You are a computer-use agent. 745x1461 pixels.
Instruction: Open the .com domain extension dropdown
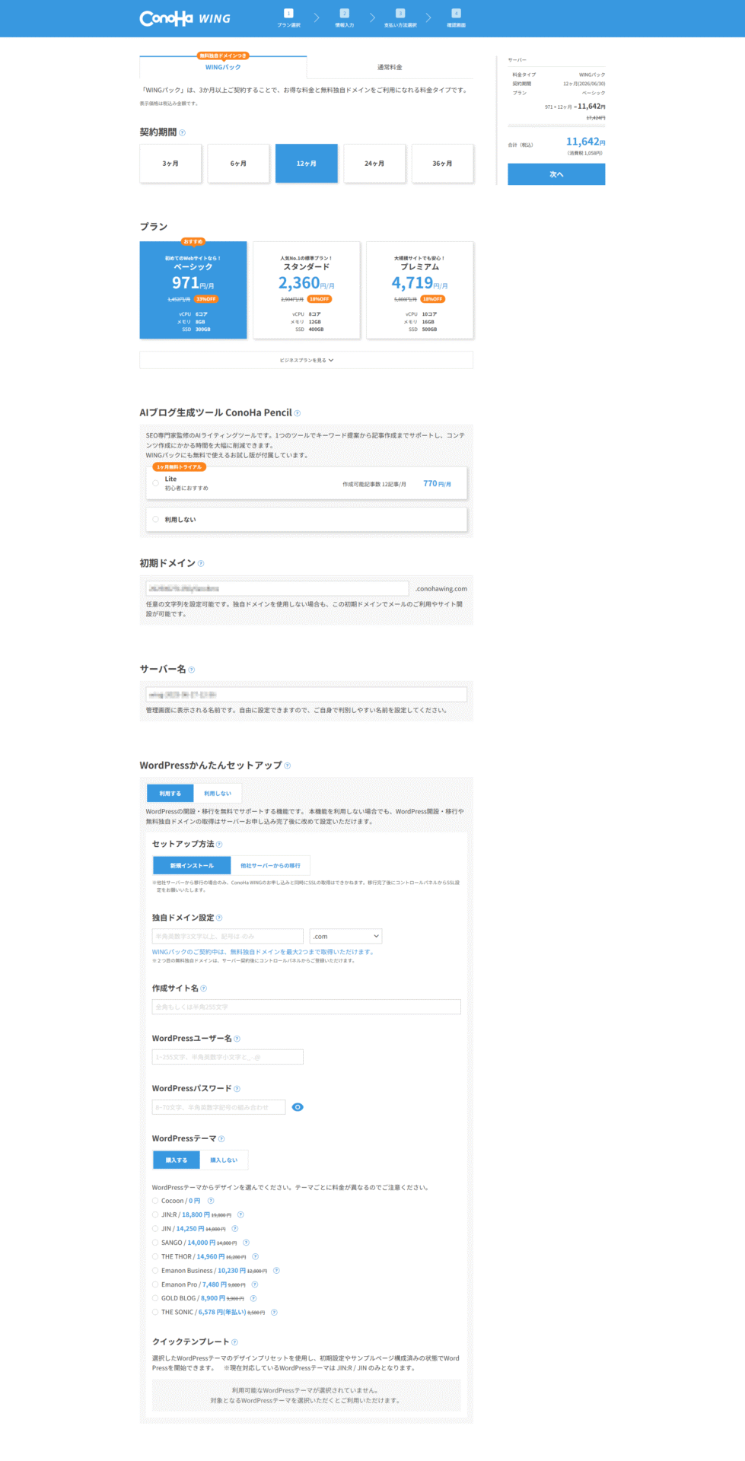[345, 936]
